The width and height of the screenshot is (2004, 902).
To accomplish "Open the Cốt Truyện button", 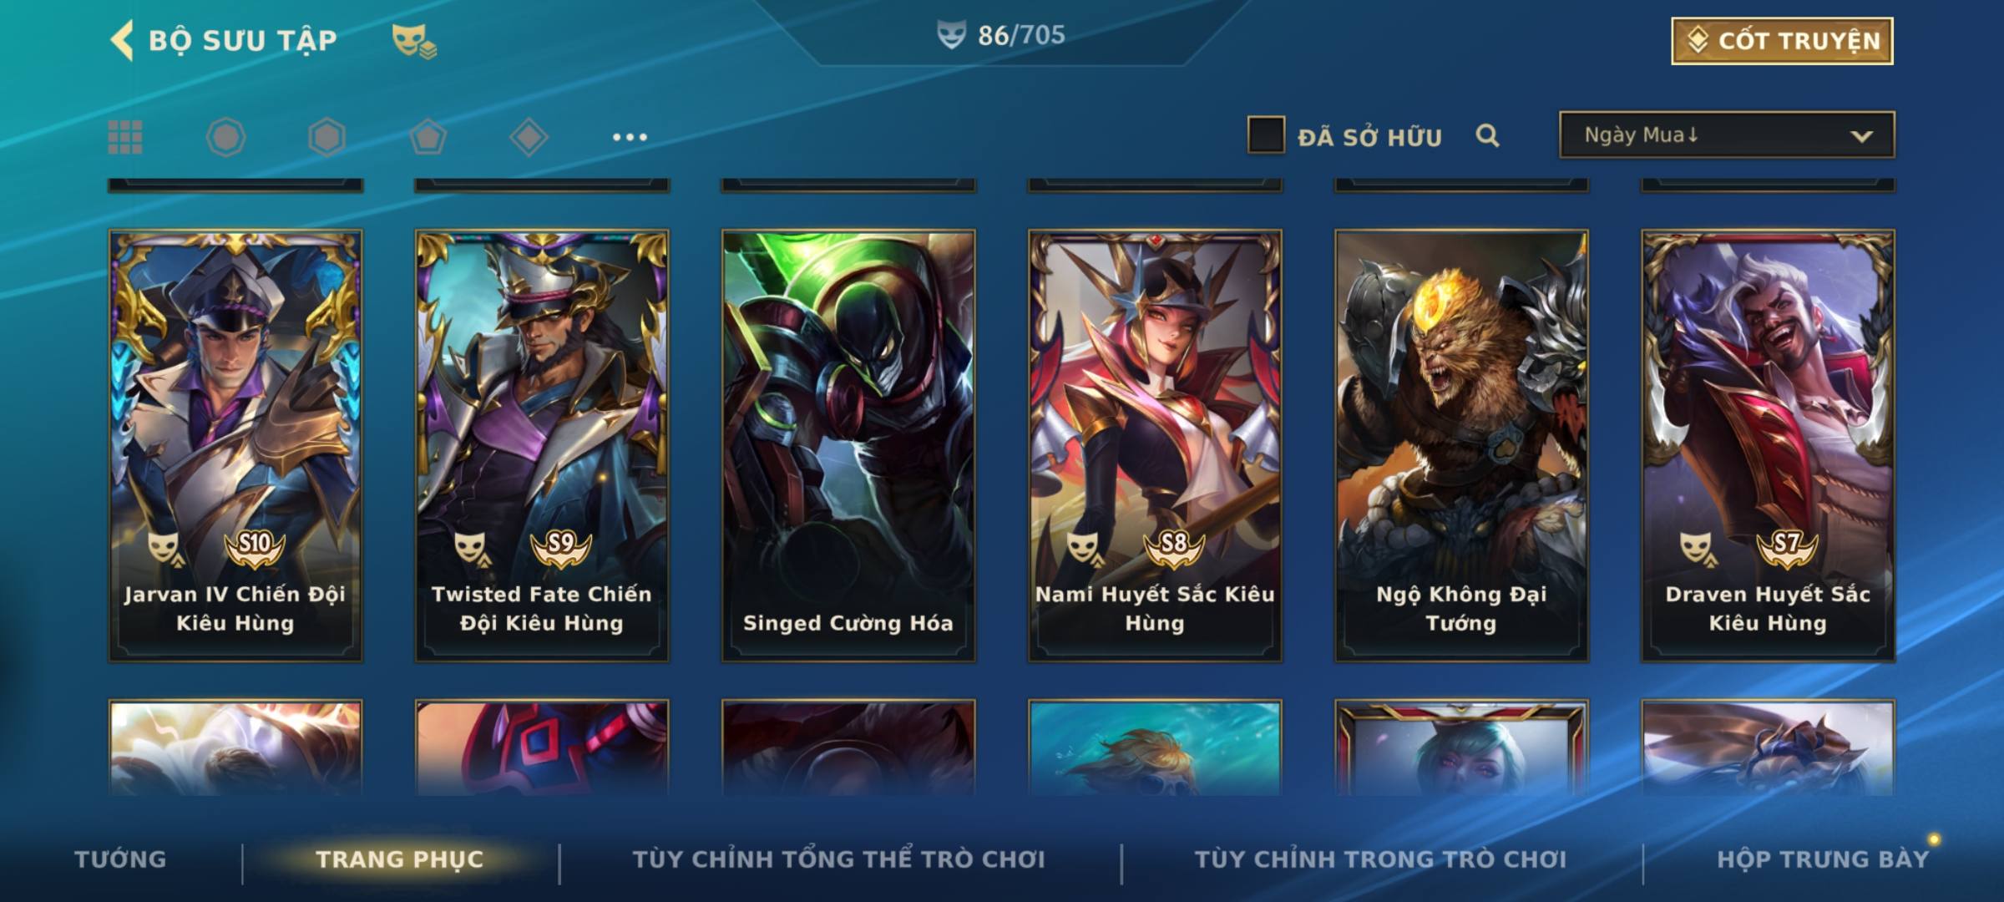I will pos(1782,41).
